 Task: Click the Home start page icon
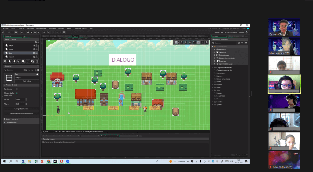click(3, 32)
